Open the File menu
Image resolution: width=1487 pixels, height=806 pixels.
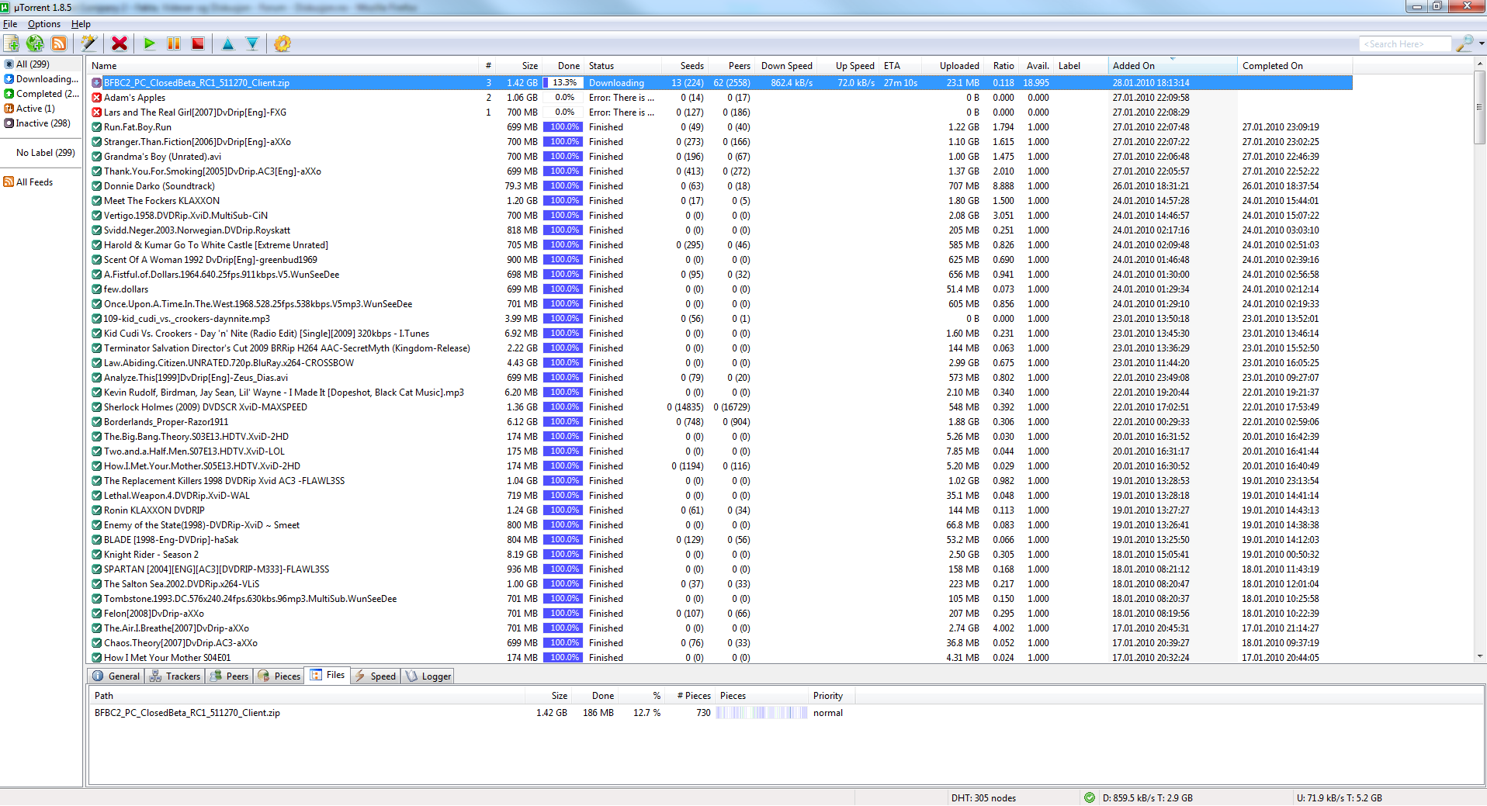tap(10, 24)
